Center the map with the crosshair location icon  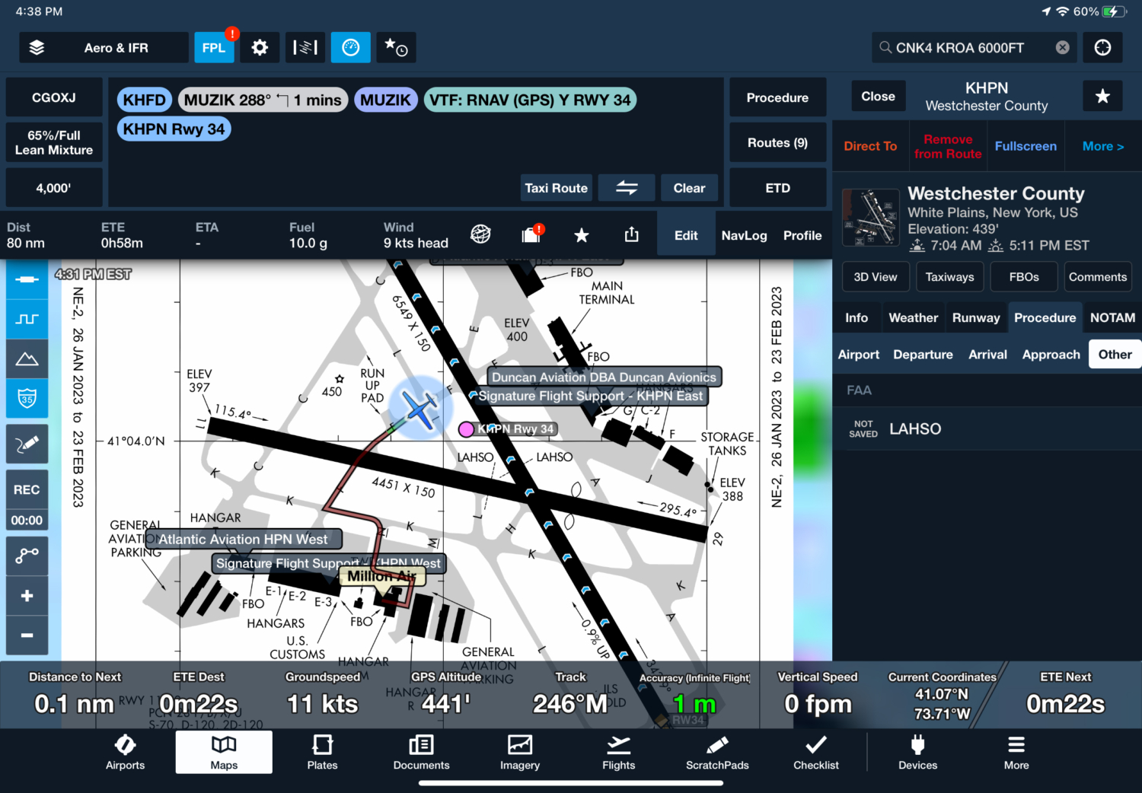tap(1102, 47)
